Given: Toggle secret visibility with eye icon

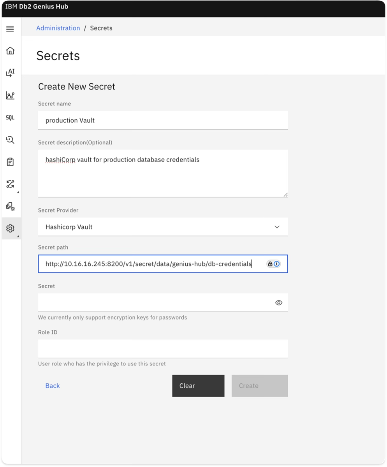Looking at the screenshot, I should [x=279, y=303].
